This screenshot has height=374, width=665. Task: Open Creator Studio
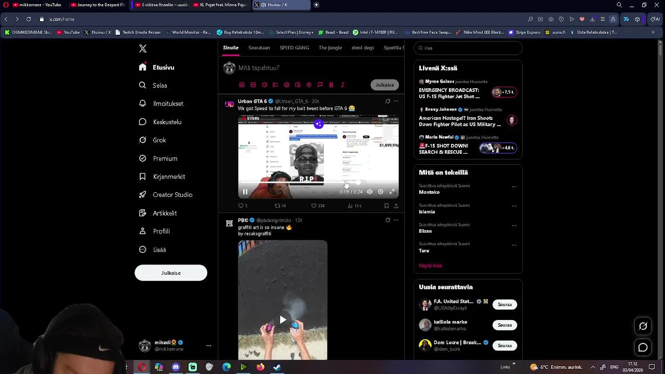pyautogui.click(x=166, y=195)
